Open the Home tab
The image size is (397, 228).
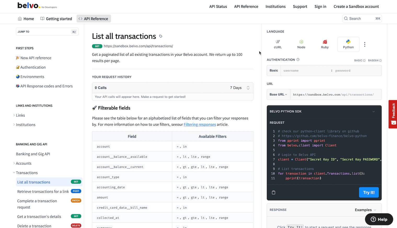pyautogui.click(x=26, y=19)
